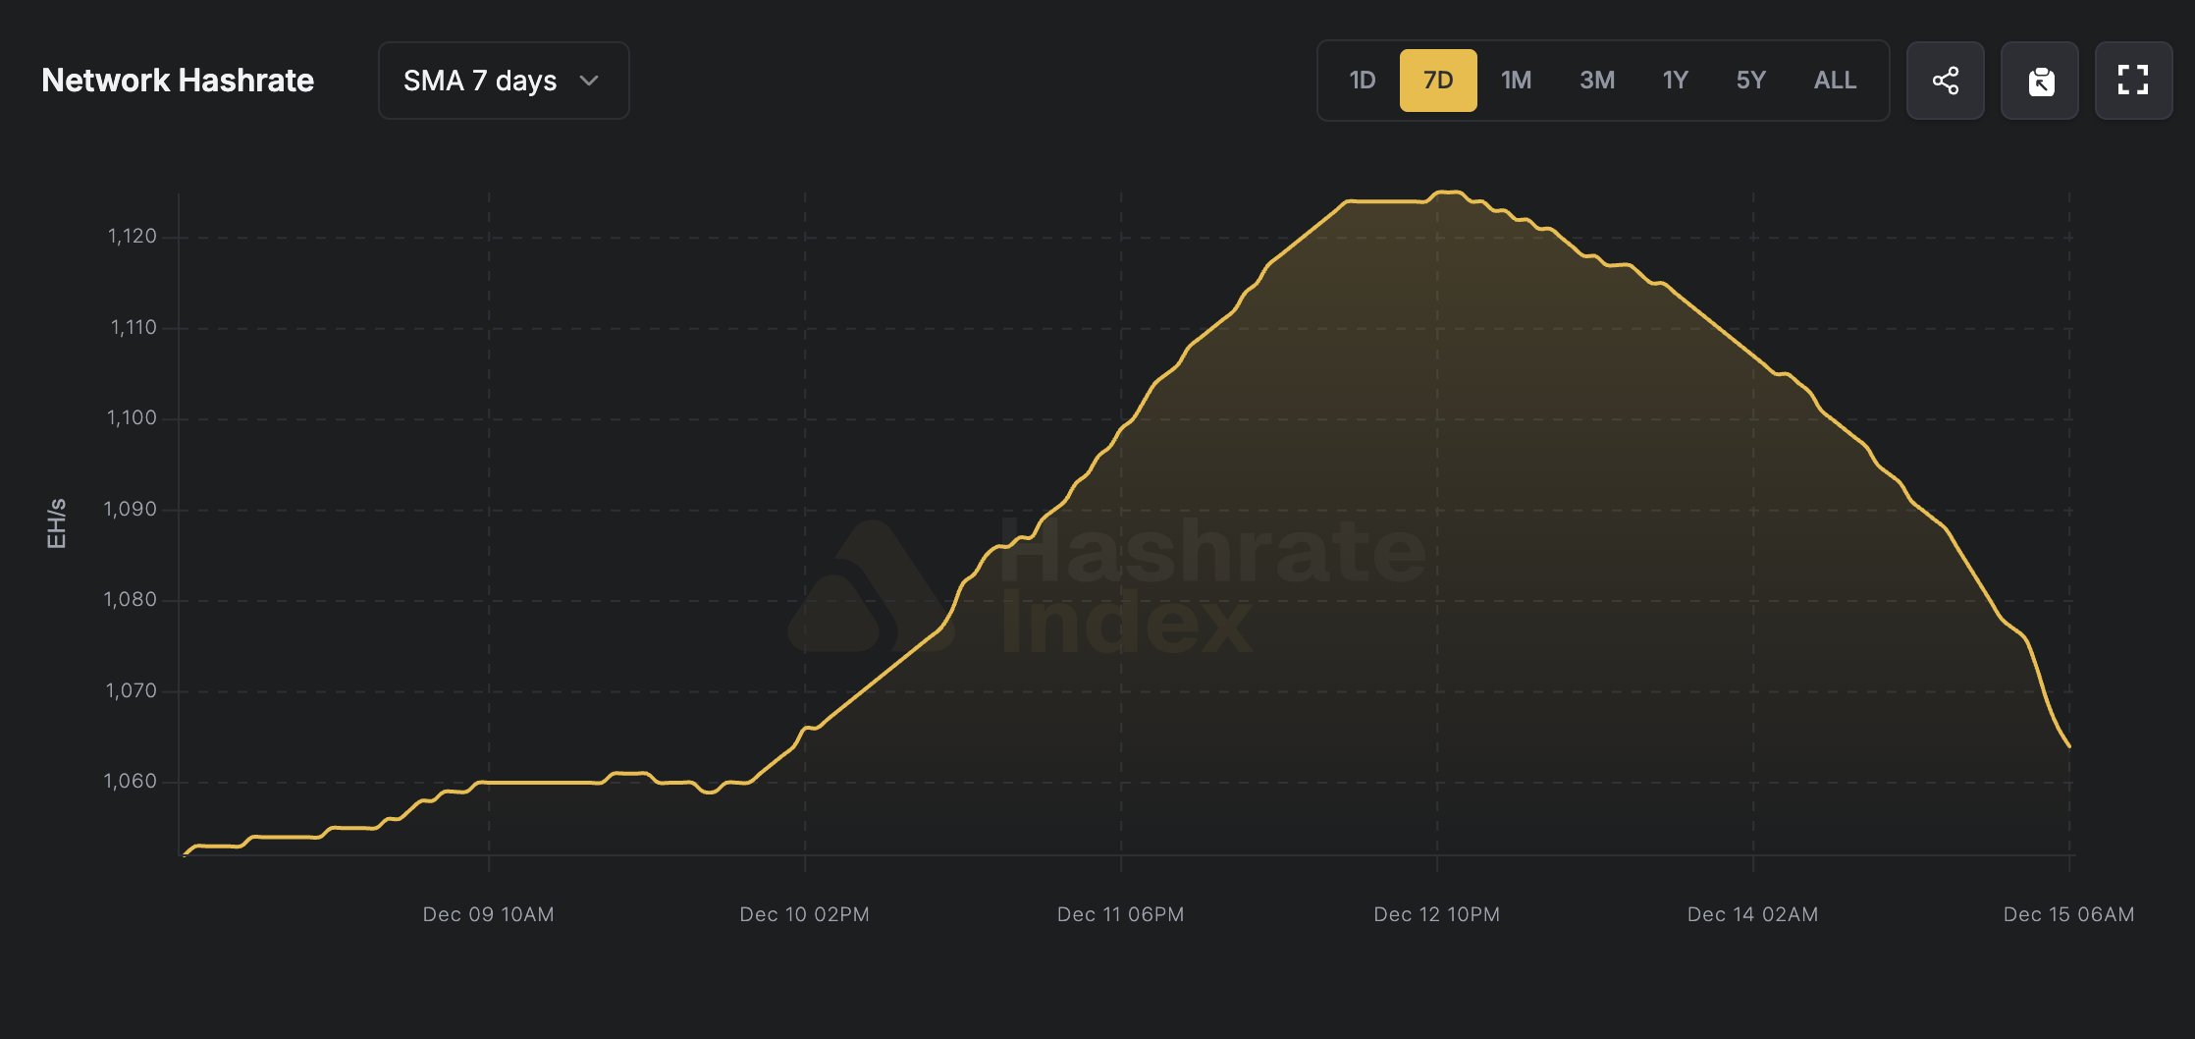The image size is (2195, 1039).
Task: Choose the 5Y time range
Action: click(x=1750, y=81)
